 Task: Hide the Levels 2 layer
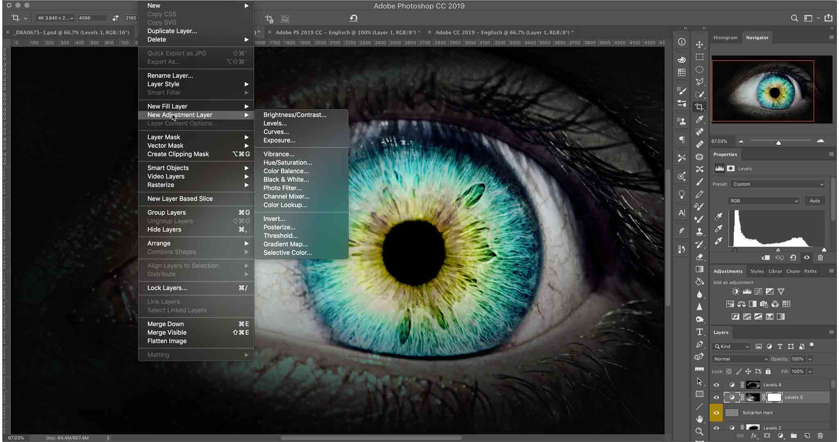point(716,428)
